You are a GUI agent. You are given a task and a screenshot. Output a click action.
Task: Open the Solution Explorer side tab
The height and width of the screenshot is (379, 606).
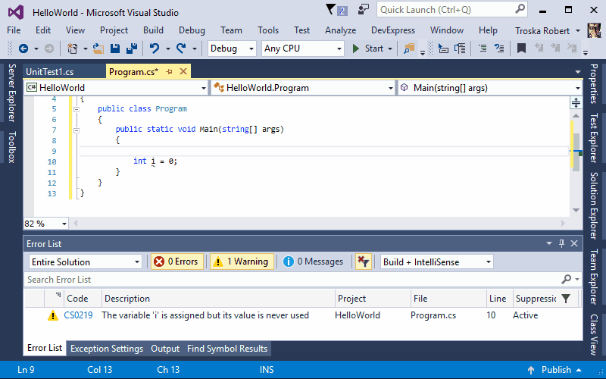[594, 205]
